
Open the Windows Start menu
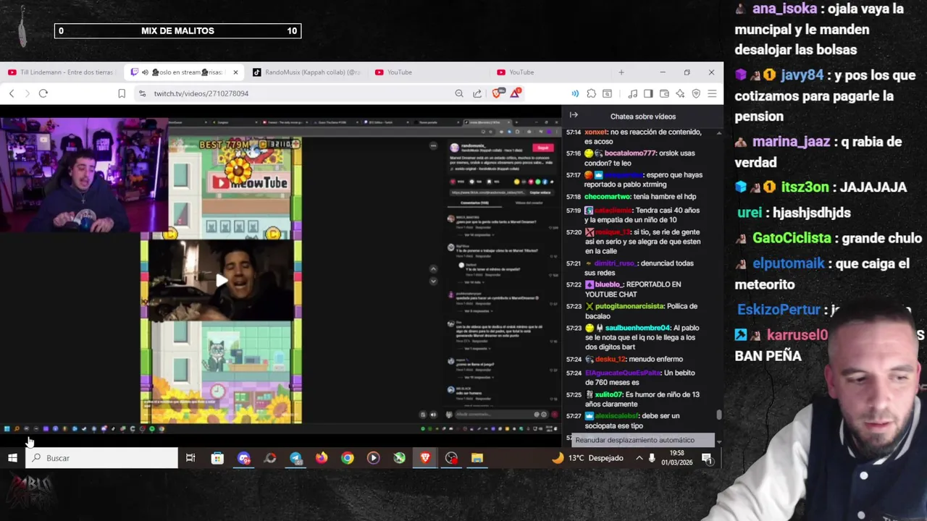tap(12, 457)
